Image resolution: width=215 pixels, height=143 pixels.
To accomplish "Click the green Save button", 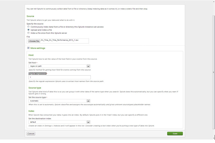I will coord(175,134).
